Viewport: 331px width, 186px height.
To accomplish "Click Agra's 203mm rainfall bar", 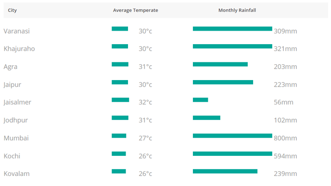I will [220, 64].
